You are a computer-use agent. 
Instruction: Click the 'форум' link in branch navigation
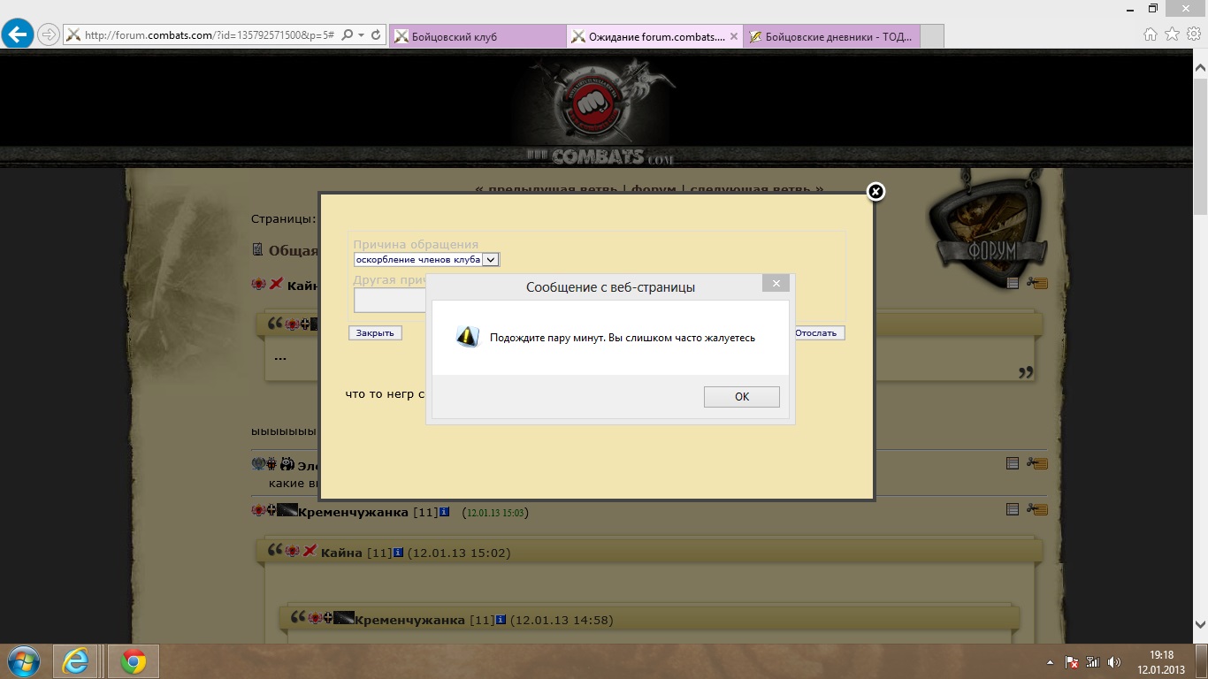coord(654,189)
